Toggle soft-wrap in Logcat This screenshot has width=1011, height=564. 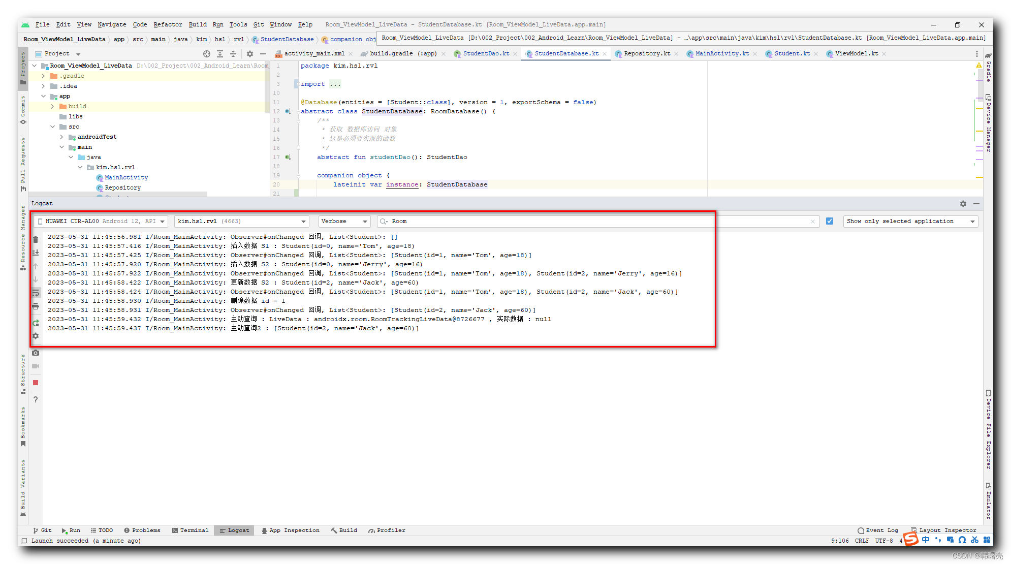[x=36, y=293]
